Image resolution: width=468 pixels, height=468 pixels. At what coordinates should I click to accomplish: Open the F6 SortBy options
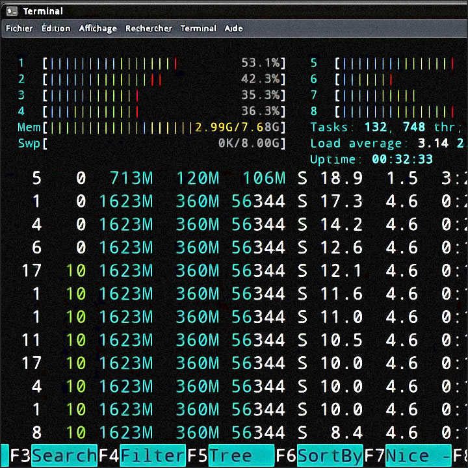330,456
